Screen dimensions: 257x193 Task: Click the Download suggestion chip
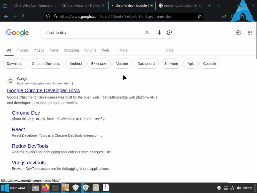point(15,64)
